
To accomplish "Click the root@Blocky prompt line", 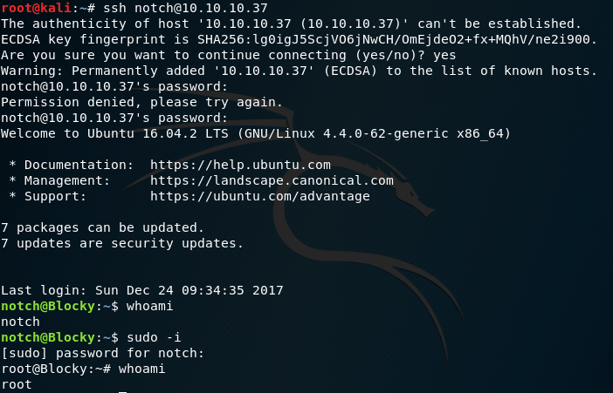I will coord(52,369).
